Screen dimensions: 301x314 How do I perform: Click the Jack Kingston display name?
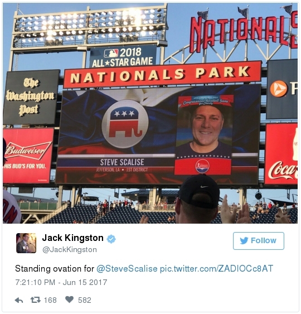[x=73, y=238]
